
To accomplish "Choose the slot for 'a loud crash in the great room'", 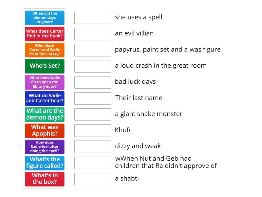I will (x=93, y=66).
